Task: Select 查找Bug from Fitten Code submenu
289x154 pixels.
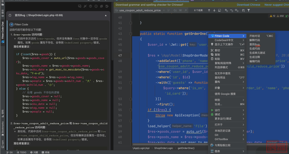Action: tap(254, 44)
